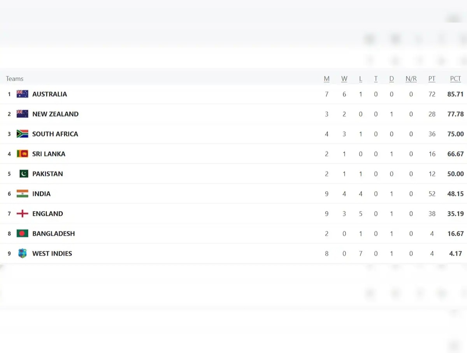Click India's 48.15 percentage value
This screenshot has width=467, height=353.
(x=455, y=194)
